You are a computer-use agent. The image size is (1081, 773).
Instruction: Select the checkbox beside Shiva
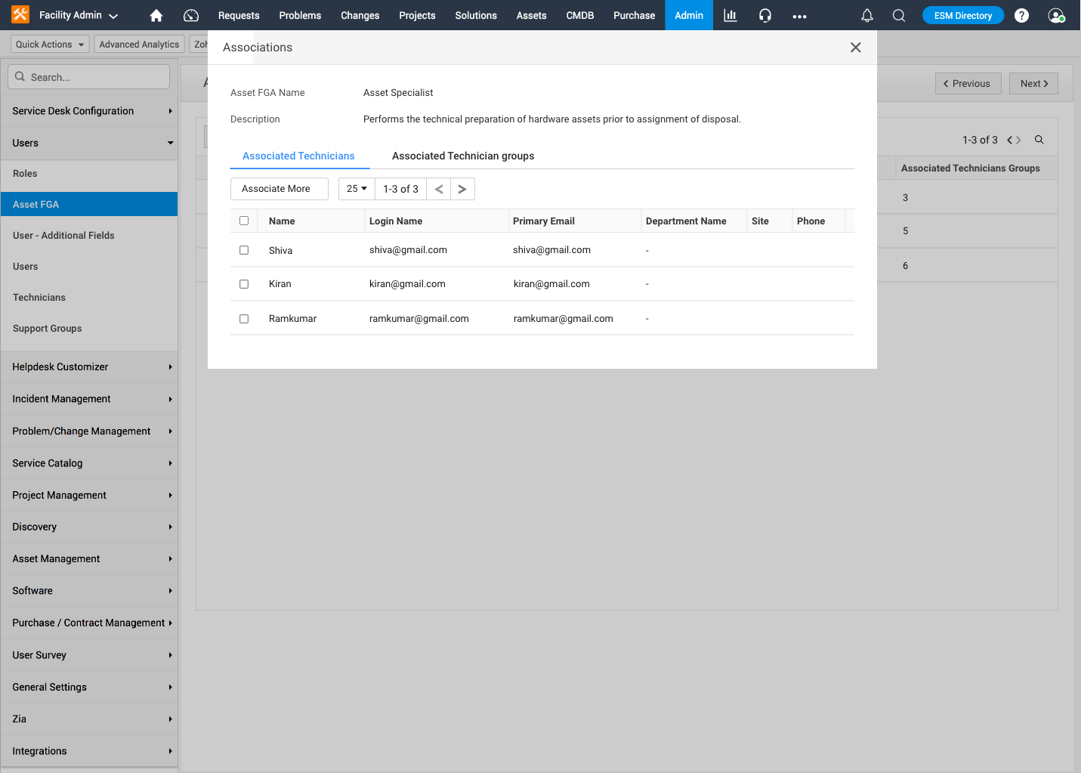(244, 249)
